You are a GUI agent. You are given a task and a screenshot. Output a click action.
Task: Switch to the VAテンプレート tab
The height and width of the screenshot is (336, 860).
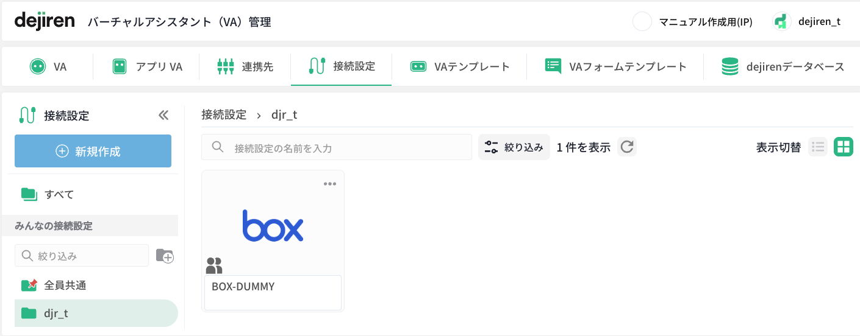(459, 66)
